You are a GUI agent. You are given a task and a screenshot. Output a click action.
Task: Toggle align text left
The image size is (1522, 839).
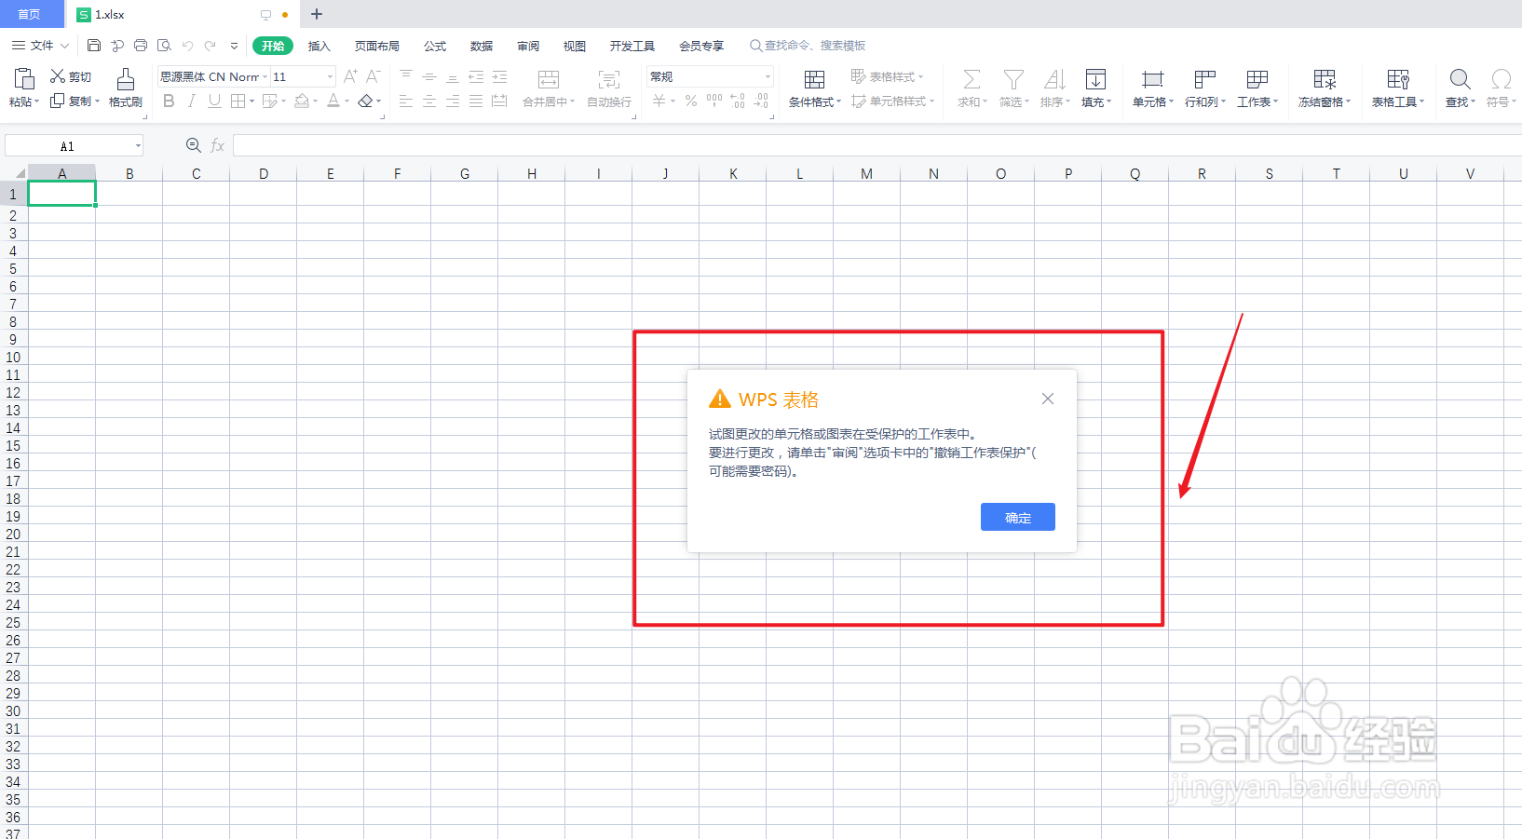click(406, 101)
